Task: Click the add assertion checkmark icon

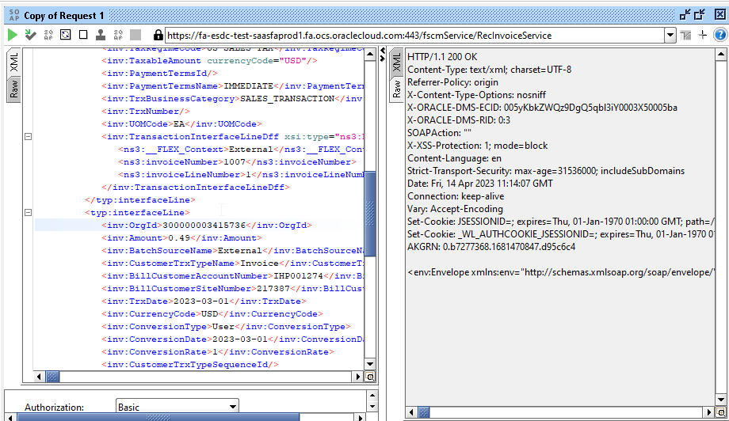Action: (30, 35)
